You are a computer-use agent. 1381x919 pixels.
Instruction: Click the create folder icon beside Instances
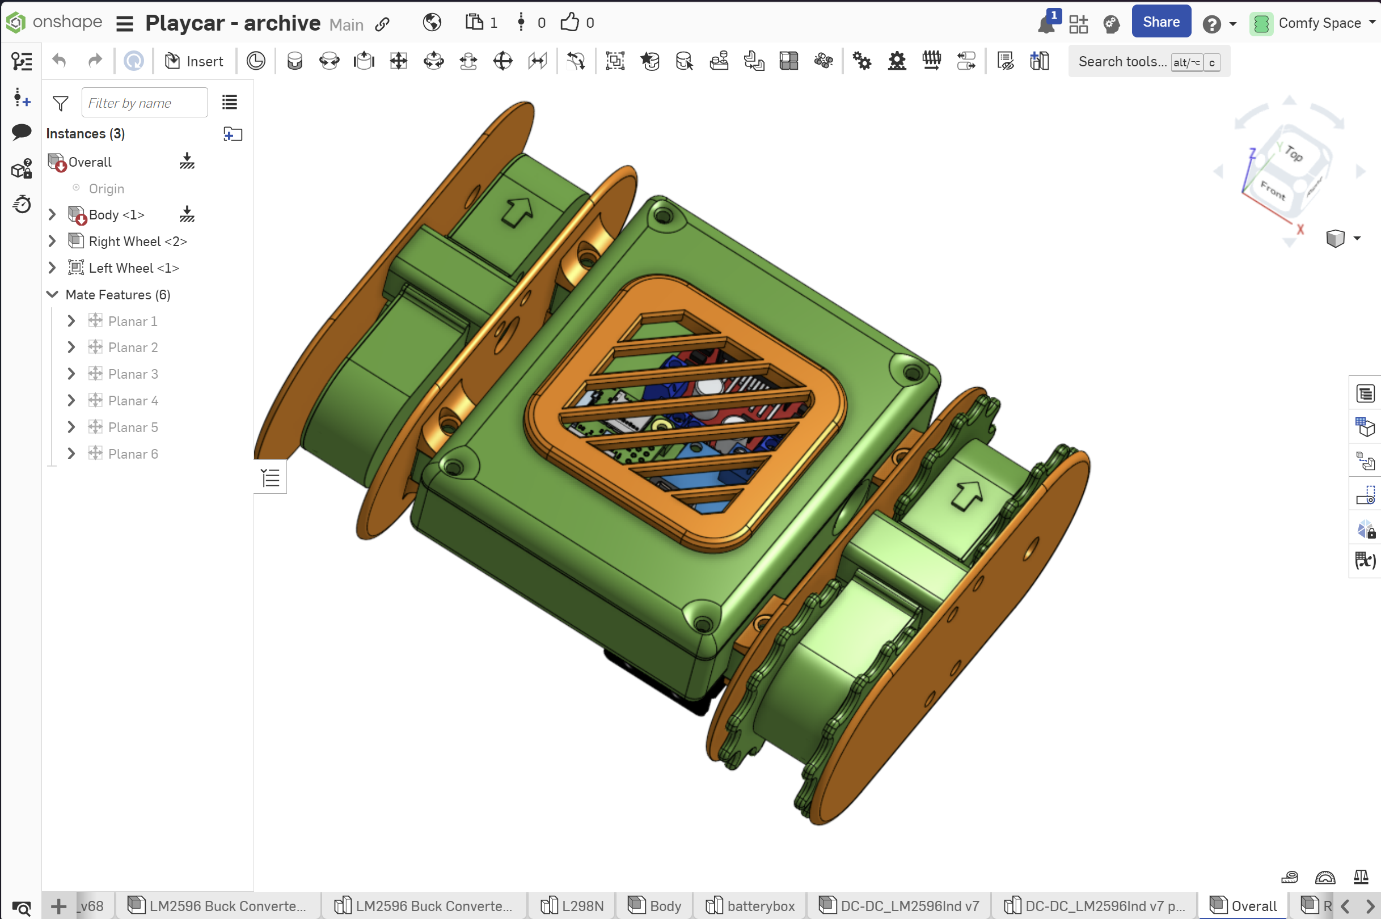click(233, 134)
